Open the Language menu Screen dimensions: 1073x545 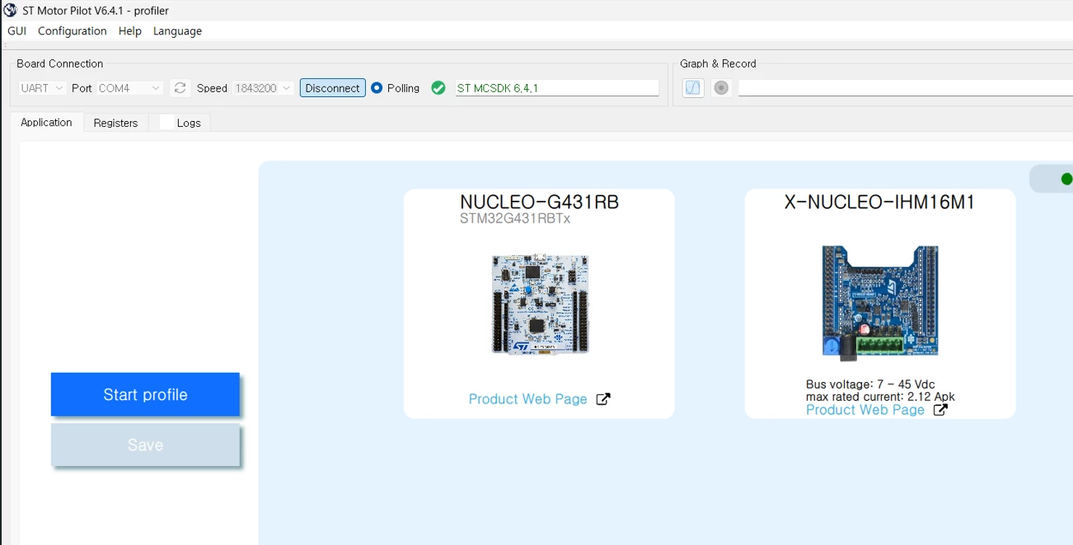click(177, 31)
